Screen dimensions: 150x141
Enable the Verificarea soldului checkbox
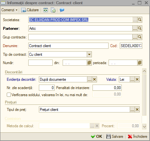[9, 95]
